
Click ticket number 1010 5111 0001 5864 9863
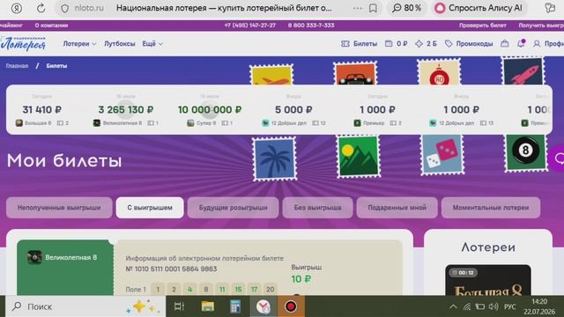(171, 269)
